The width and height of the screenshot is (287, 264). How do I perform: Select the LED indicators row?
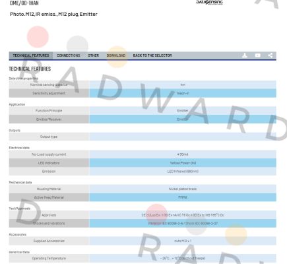[143, 163]
